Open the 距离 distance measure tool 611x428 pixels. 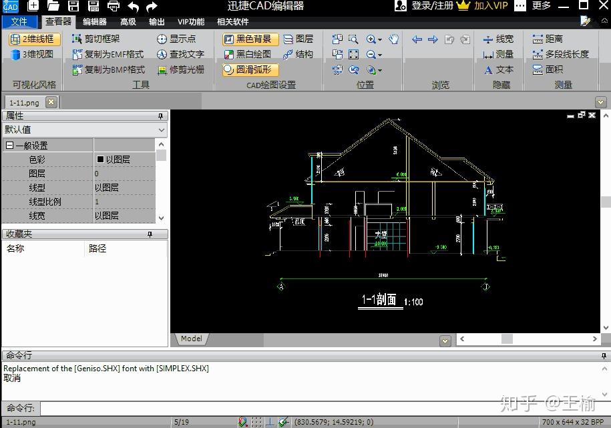[548, 39]
